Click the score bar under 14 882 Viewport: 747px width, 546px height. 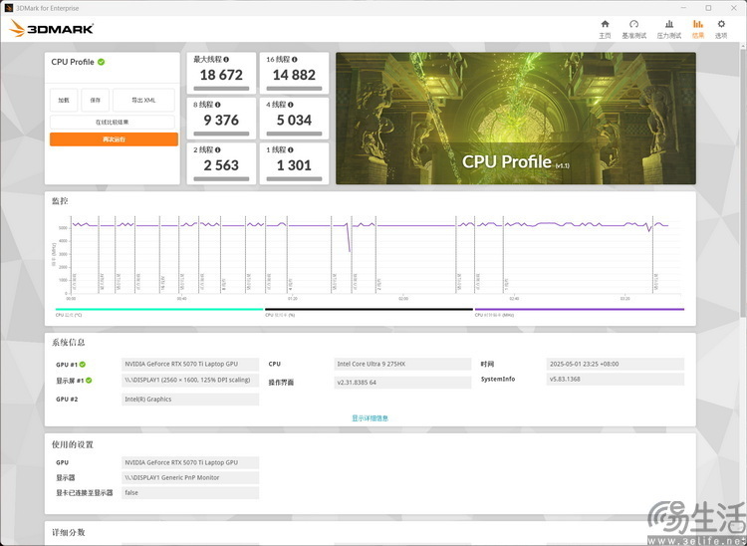pos(294,88)
